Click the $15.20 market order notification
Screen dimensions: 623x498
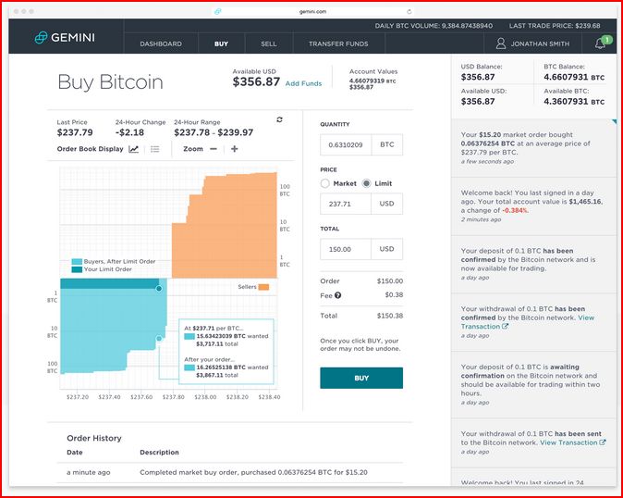pyautogui.click(x=534, y=148)
